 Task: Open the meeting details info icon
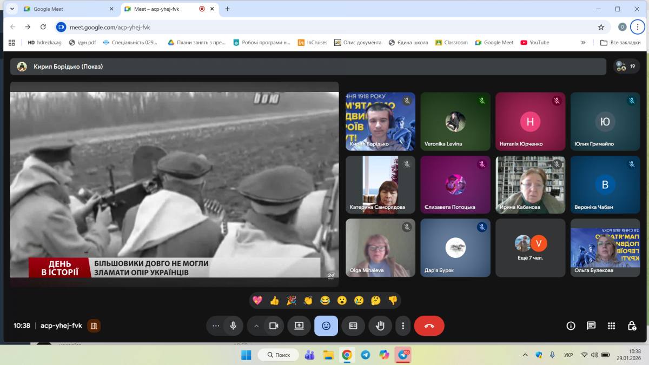[571, 326]
